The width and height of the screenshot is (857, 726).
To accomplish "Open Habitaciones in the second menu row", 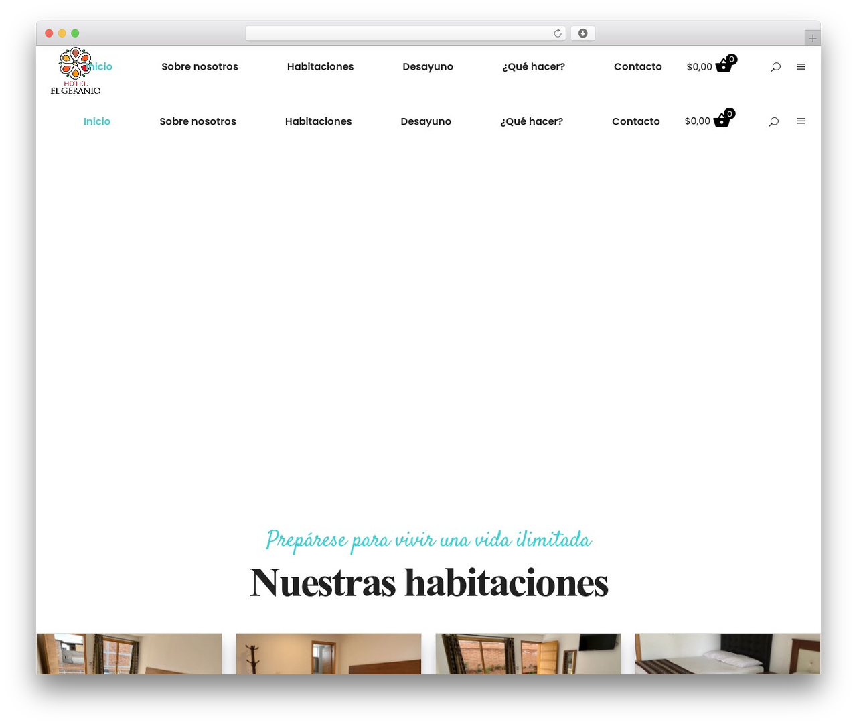I will tap(318, 121).
